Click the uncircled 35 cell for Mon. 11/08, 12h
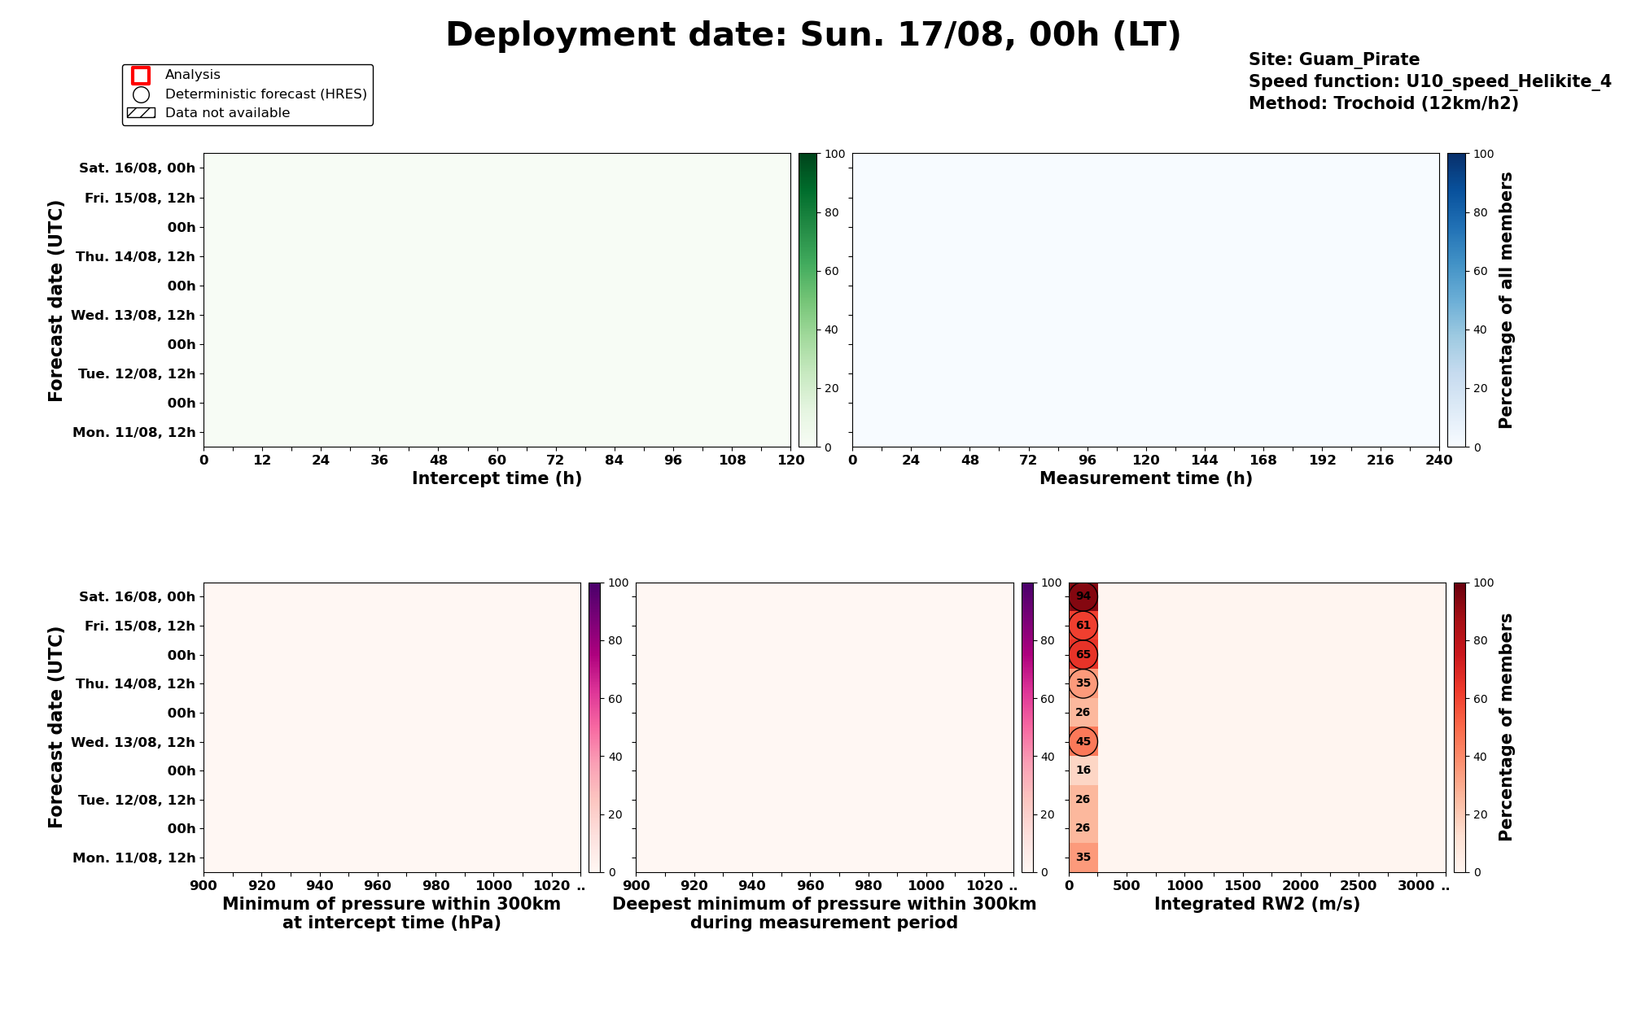The image size is (1628, 1017). point(1083,858)
